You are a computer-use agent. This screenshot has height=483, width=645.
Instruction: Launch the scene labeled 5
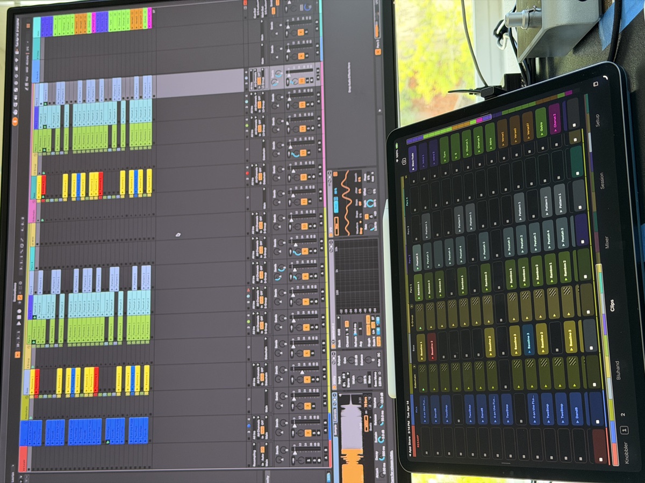point(456,147)
